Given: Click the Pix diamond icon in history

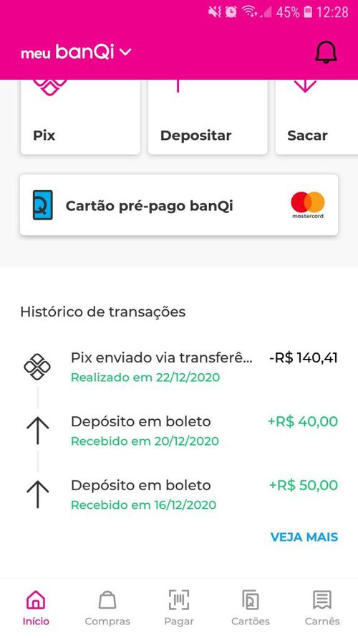Looking at the screenshot, I should point(37,367).
